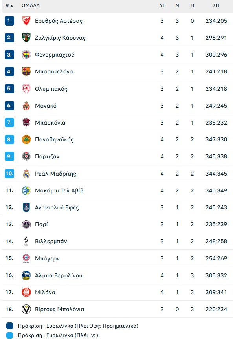Click the Ρεάλ Μαδρίτης crest icon
The image size is (233, 348).
tap(26, 173)
